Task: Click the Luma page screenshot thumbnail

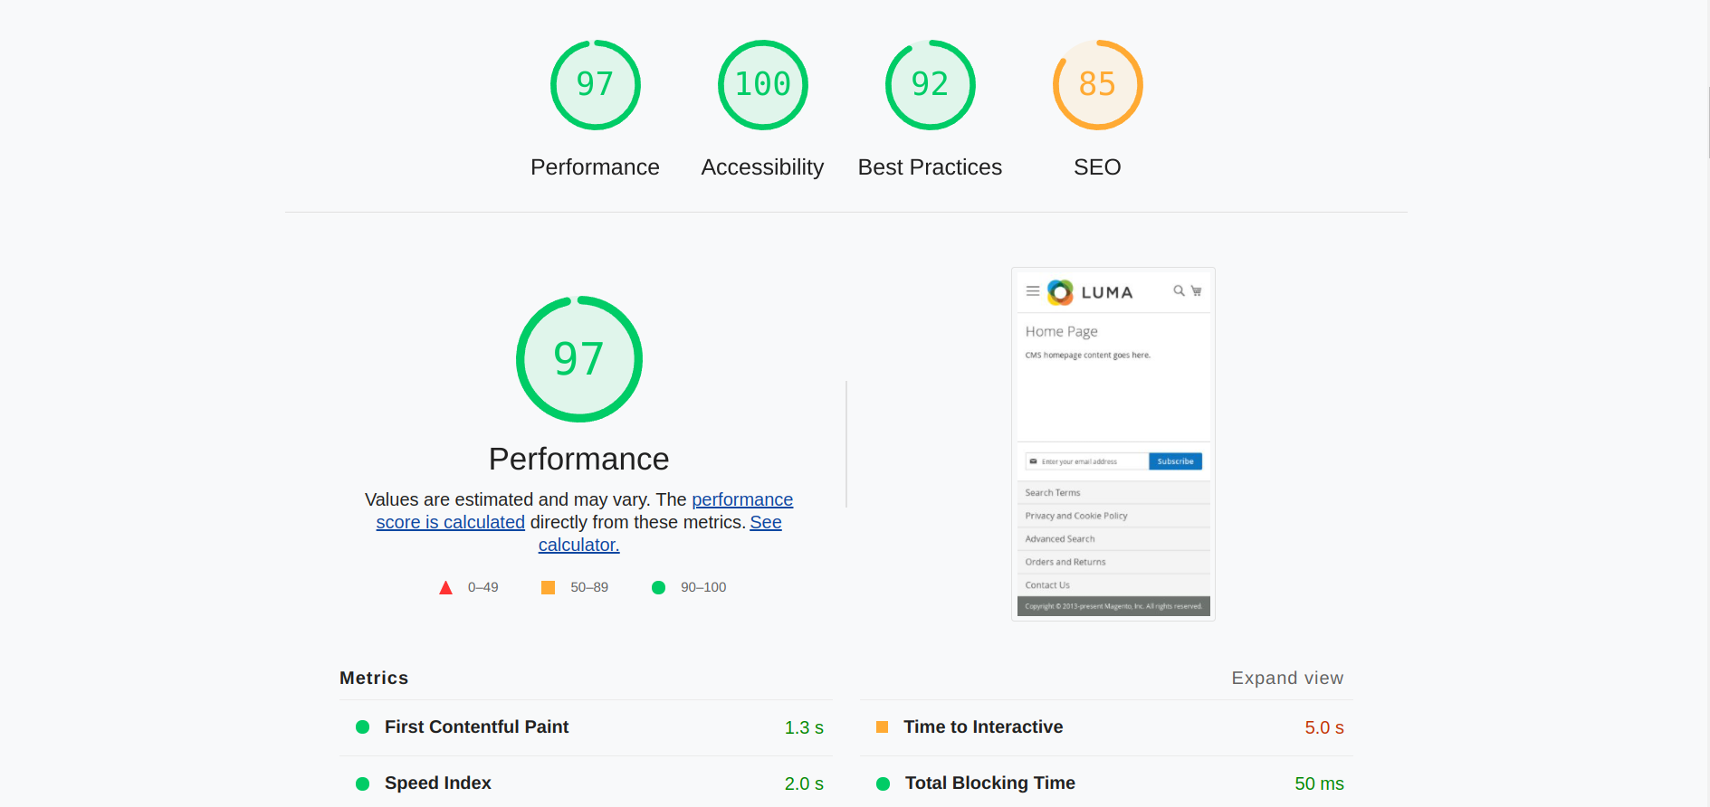Action: pyautogui.click(x=1113, y=443)
